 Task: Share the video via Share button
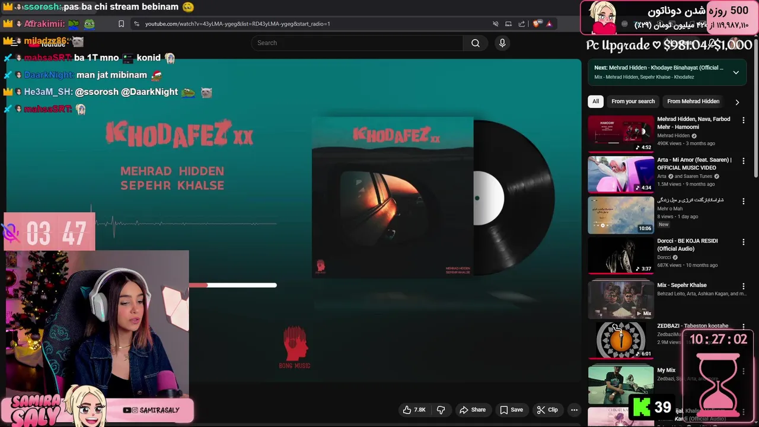473,410
